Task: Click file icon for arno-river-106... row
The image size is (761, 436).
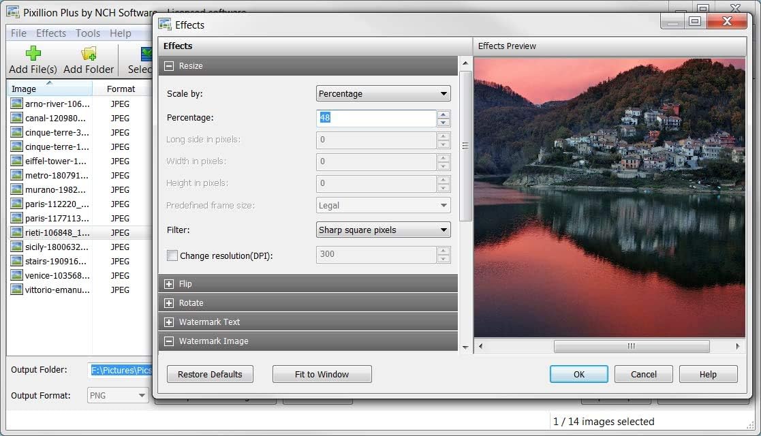Action: (16, 104)
